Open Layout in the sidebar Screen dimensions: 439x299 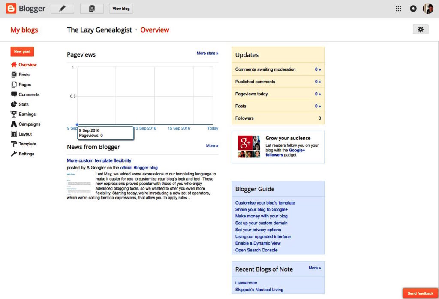(x=25, y=134)
